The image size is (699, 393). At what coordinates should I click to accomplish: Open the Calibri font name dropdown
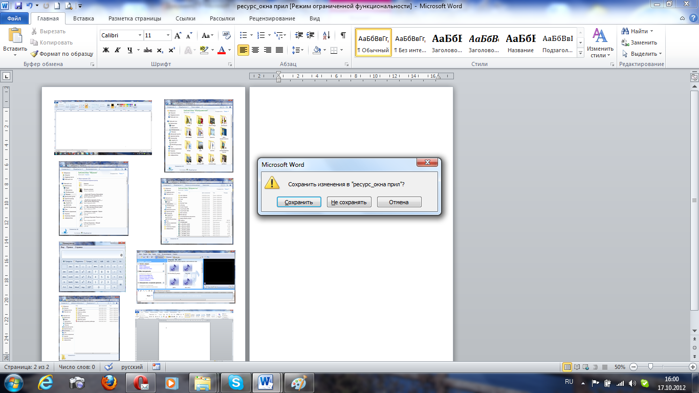pyautogui.click(x=140, y=35)
